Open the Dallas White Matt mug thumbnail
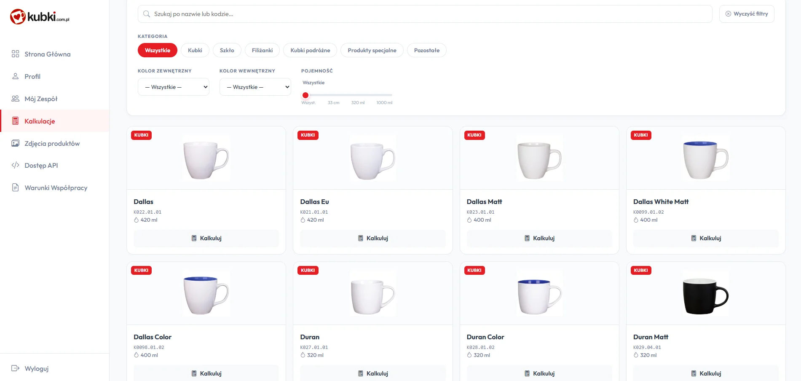 click(706, 158)
